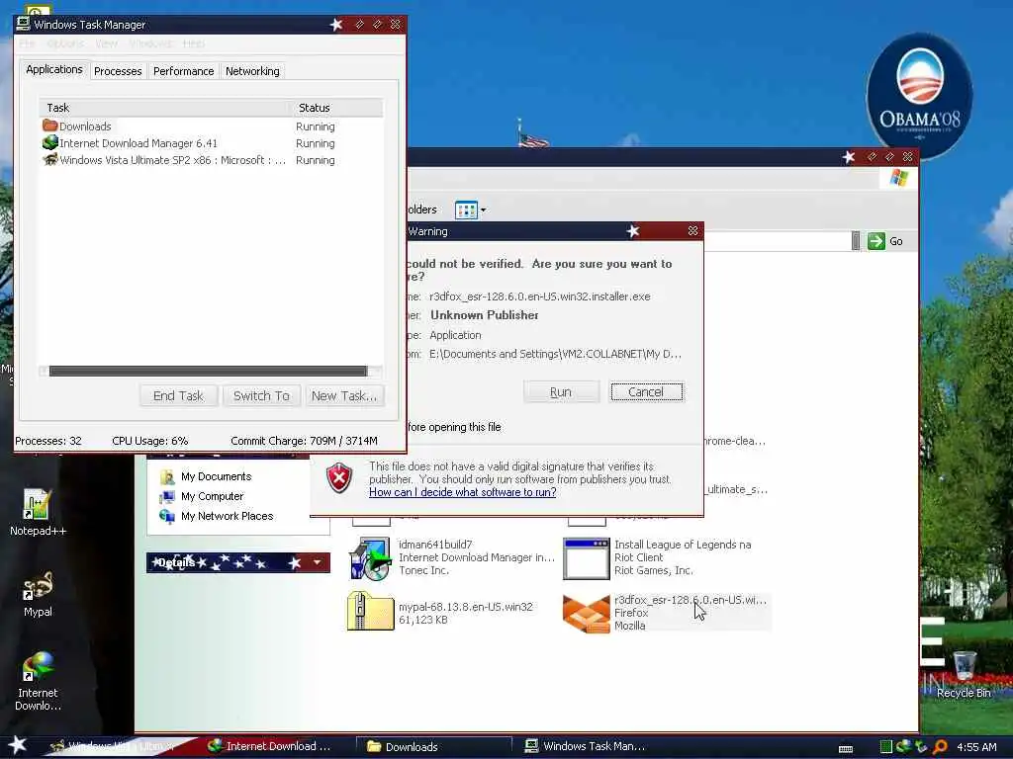The image size is (1013, 759).
Task: Click the star Start button on taskbar
Action: pos(18,745)
